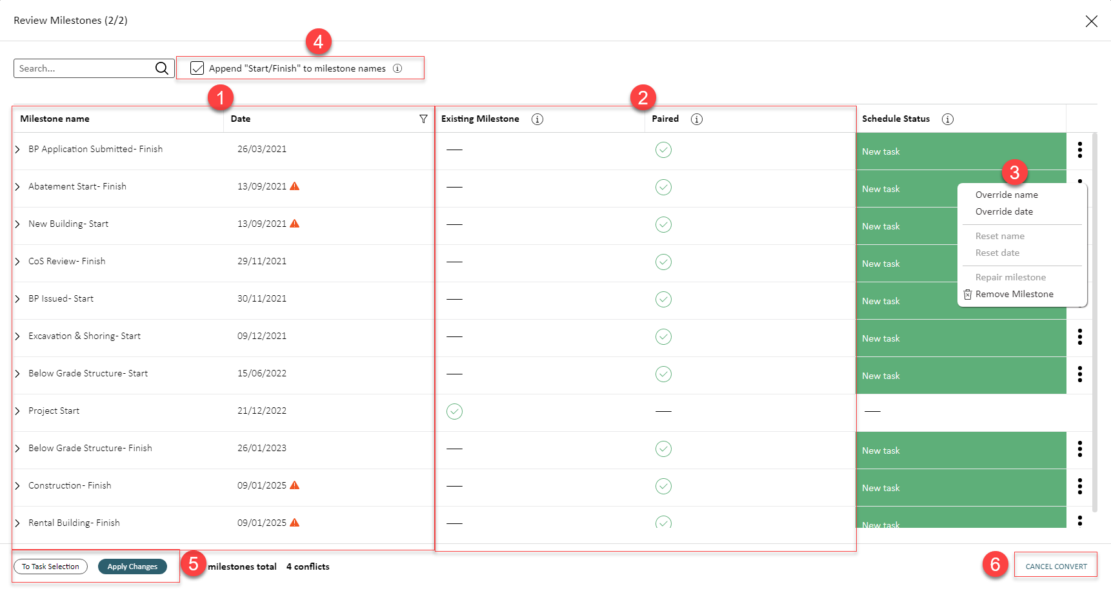Expand the Project Start row
Viewport: 1111px width, 591px height.
coord(17,411)
